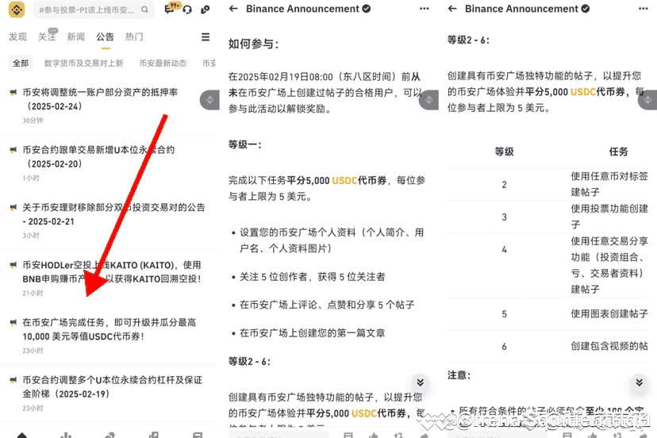The height and width of the screenshot is (438, 657).
Task: Tap bullet 在币安广场上评论、点赞和分享 5 个帖子
Action: [x=327, y=305]
